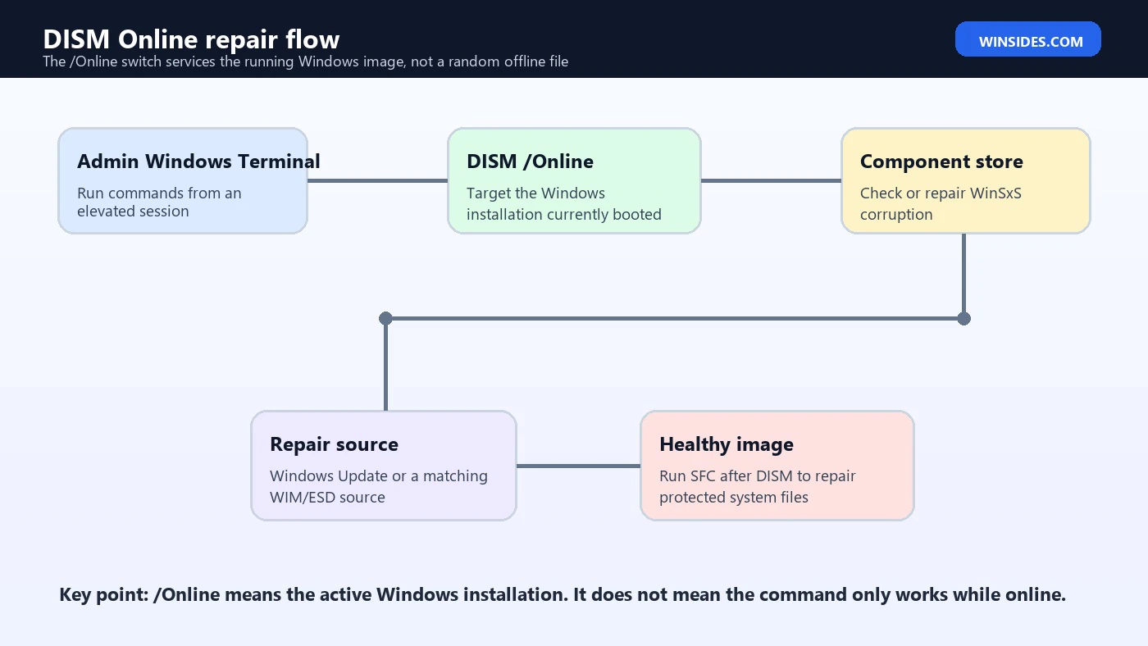Click the 'DISM /Online' heading
Viewport: 1148px width, 646px height.
point(530,161)
